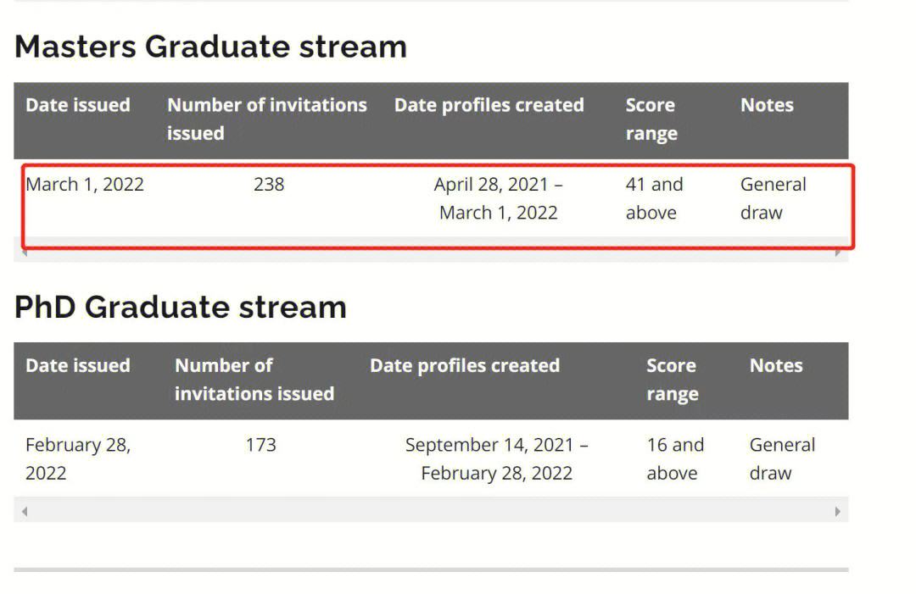
Task: Click the PhD table Number of invitations issued header
Action: coord(254,380)
